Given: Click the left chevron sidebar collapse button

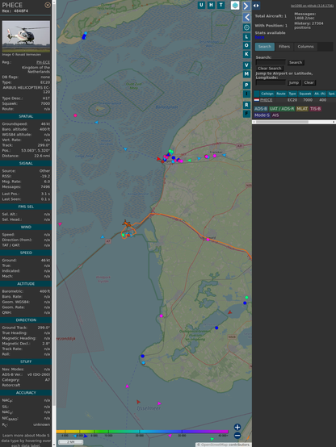Looking at the screenshot, I should point(246,18).
